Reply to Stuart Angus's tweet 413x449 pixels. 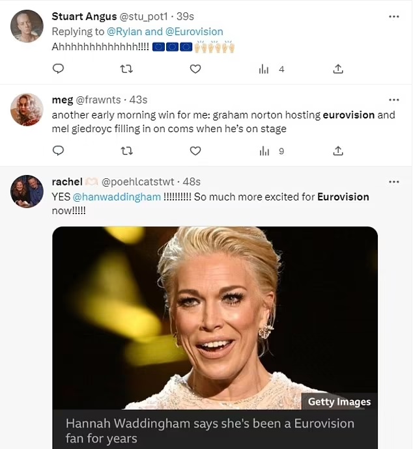pos(58,68)
